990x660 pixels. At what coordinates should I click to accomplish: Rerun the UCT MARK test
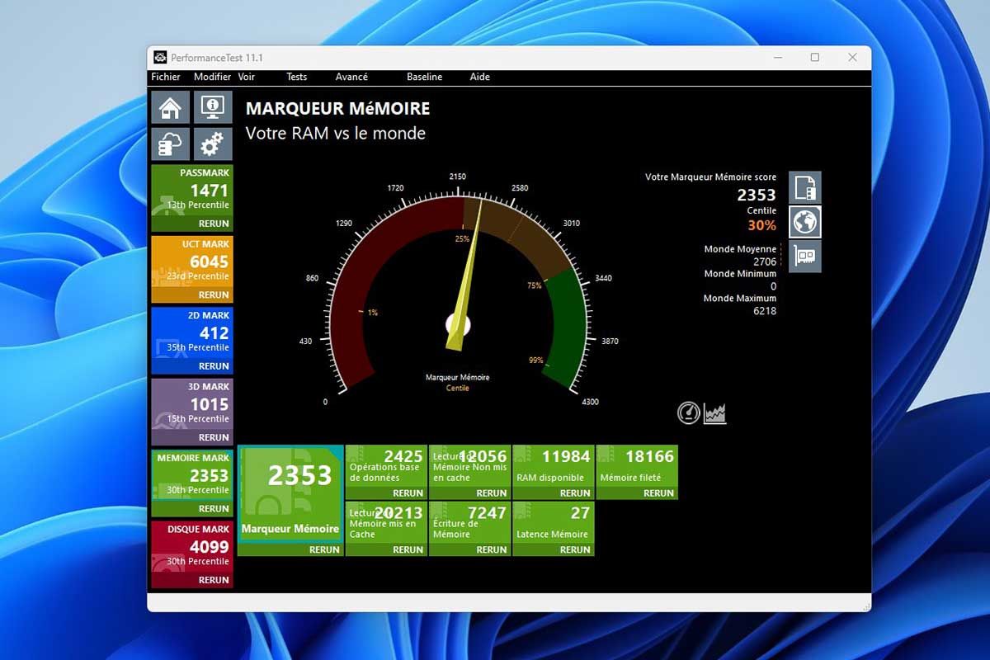[x=214, y=295]
